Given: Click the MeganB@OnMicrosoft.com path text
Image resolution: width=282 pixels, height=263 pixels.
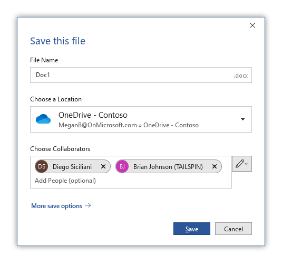Looking at the screenshot, I should [x=98, y=125].
